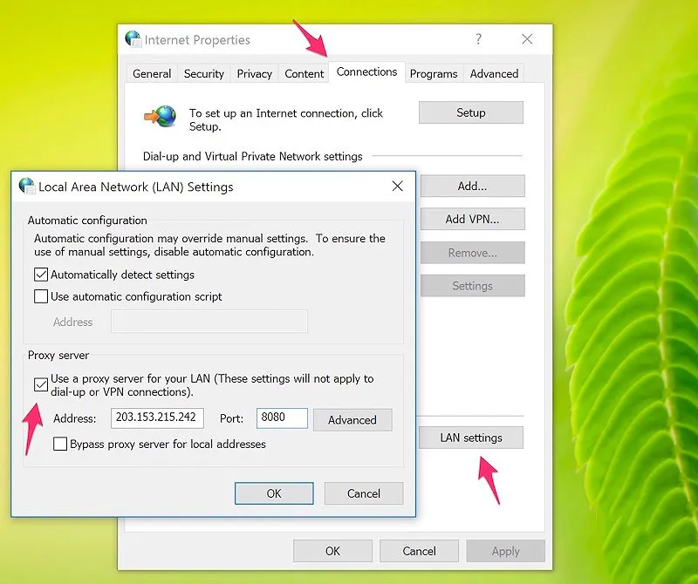Select the Privacy tab
698x584 pixels.
click(254, 74)
